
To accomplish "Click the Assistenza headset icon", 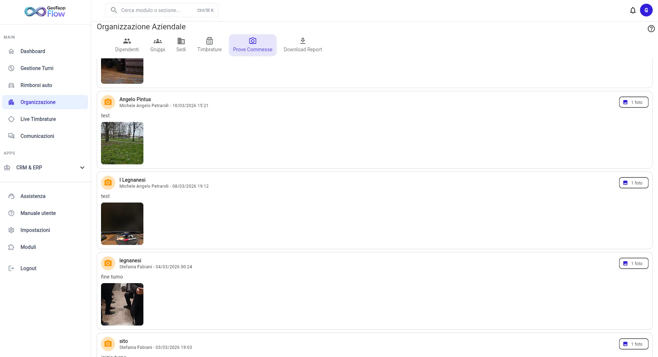I will pos(11,196).
